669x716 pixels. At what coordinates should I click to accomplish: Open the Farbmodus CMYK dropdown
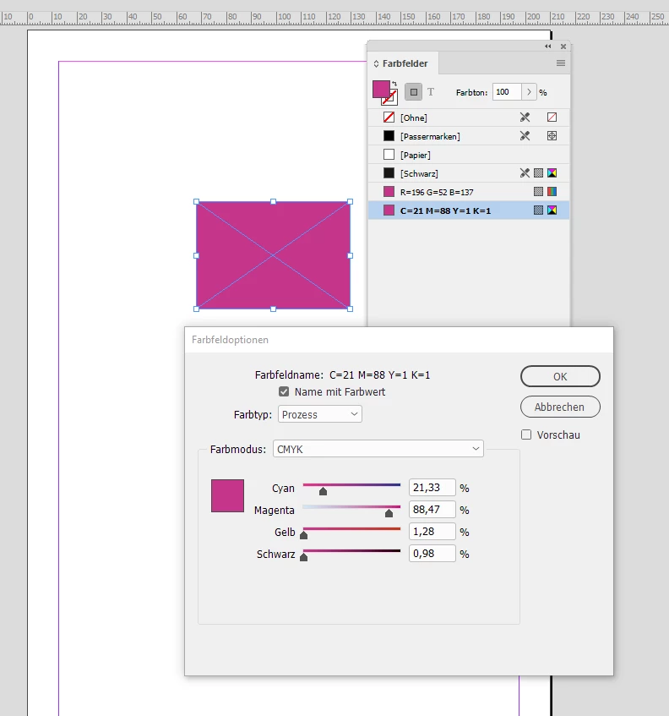(378, 449)
